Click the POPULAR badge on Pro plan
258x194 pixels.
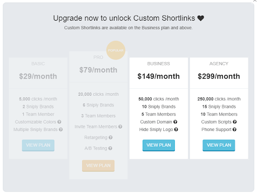[116, 50]
